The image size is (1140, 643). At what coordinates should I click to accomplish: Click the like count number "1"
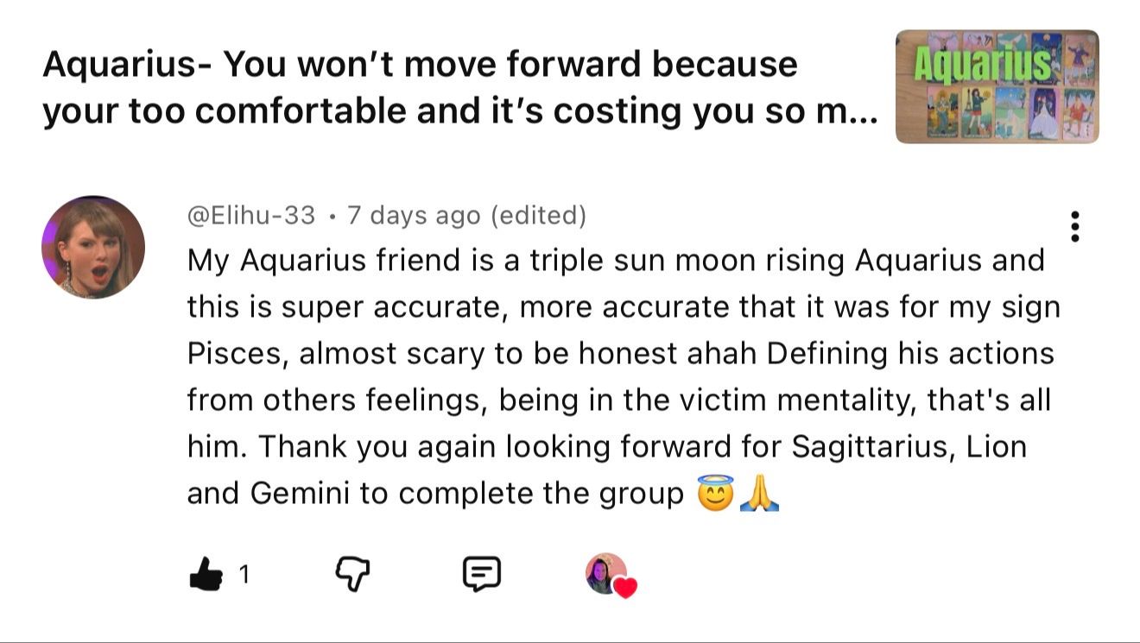(x=244, y=574)
